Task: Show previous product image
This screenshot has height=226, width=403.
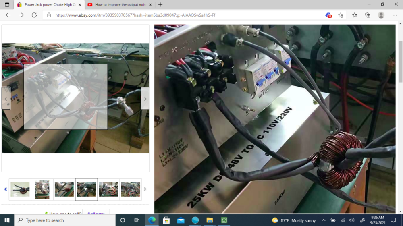Action: click(x=6, y=98)
